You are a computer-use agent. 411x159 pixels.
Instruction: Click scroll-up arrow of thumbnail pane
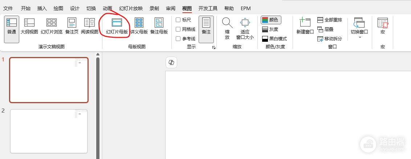(x=98, y=54)
